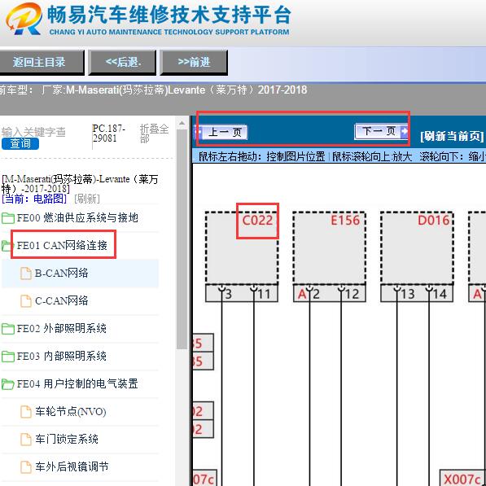
Task: Click the FE00 folder icon
Action: pyautogui.click(x=8, y=218)
